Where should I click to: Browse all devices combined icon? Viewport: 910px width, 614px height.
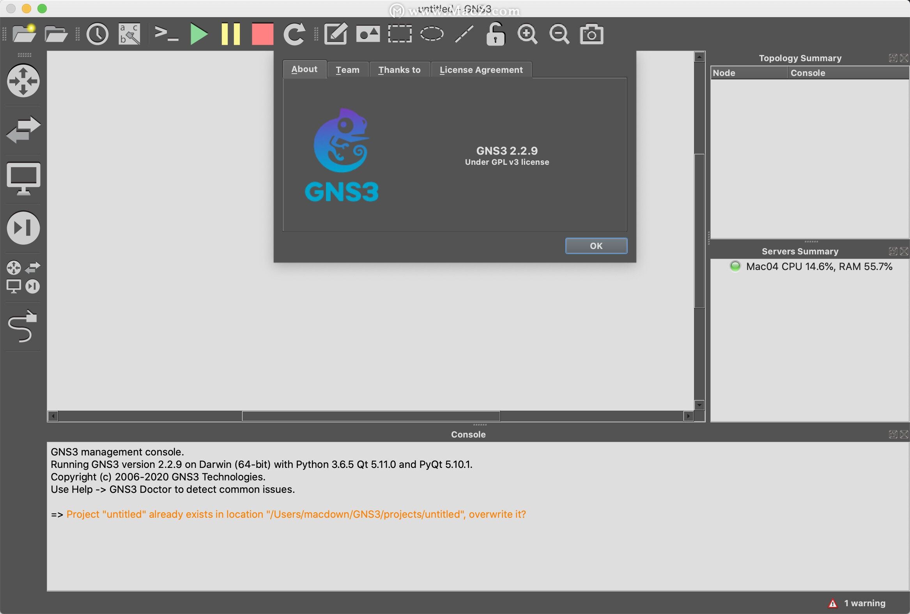coord(23,277)
